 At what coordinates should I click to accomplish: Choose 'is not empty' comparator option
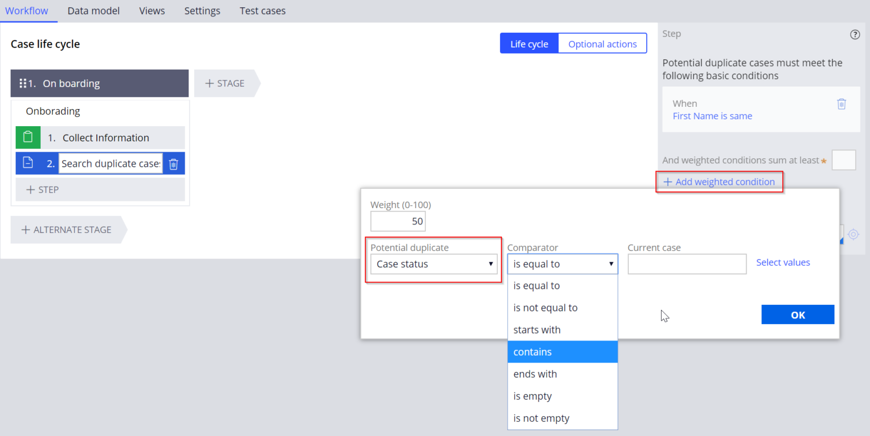(562, 418)
